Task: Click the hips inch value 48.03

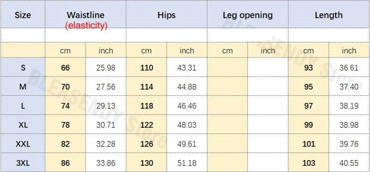Action: (186, 125)
